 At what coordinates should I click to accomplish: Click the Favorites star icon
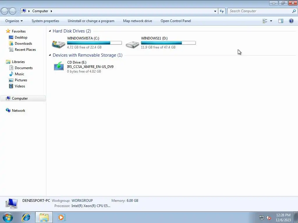pos(8,31)
